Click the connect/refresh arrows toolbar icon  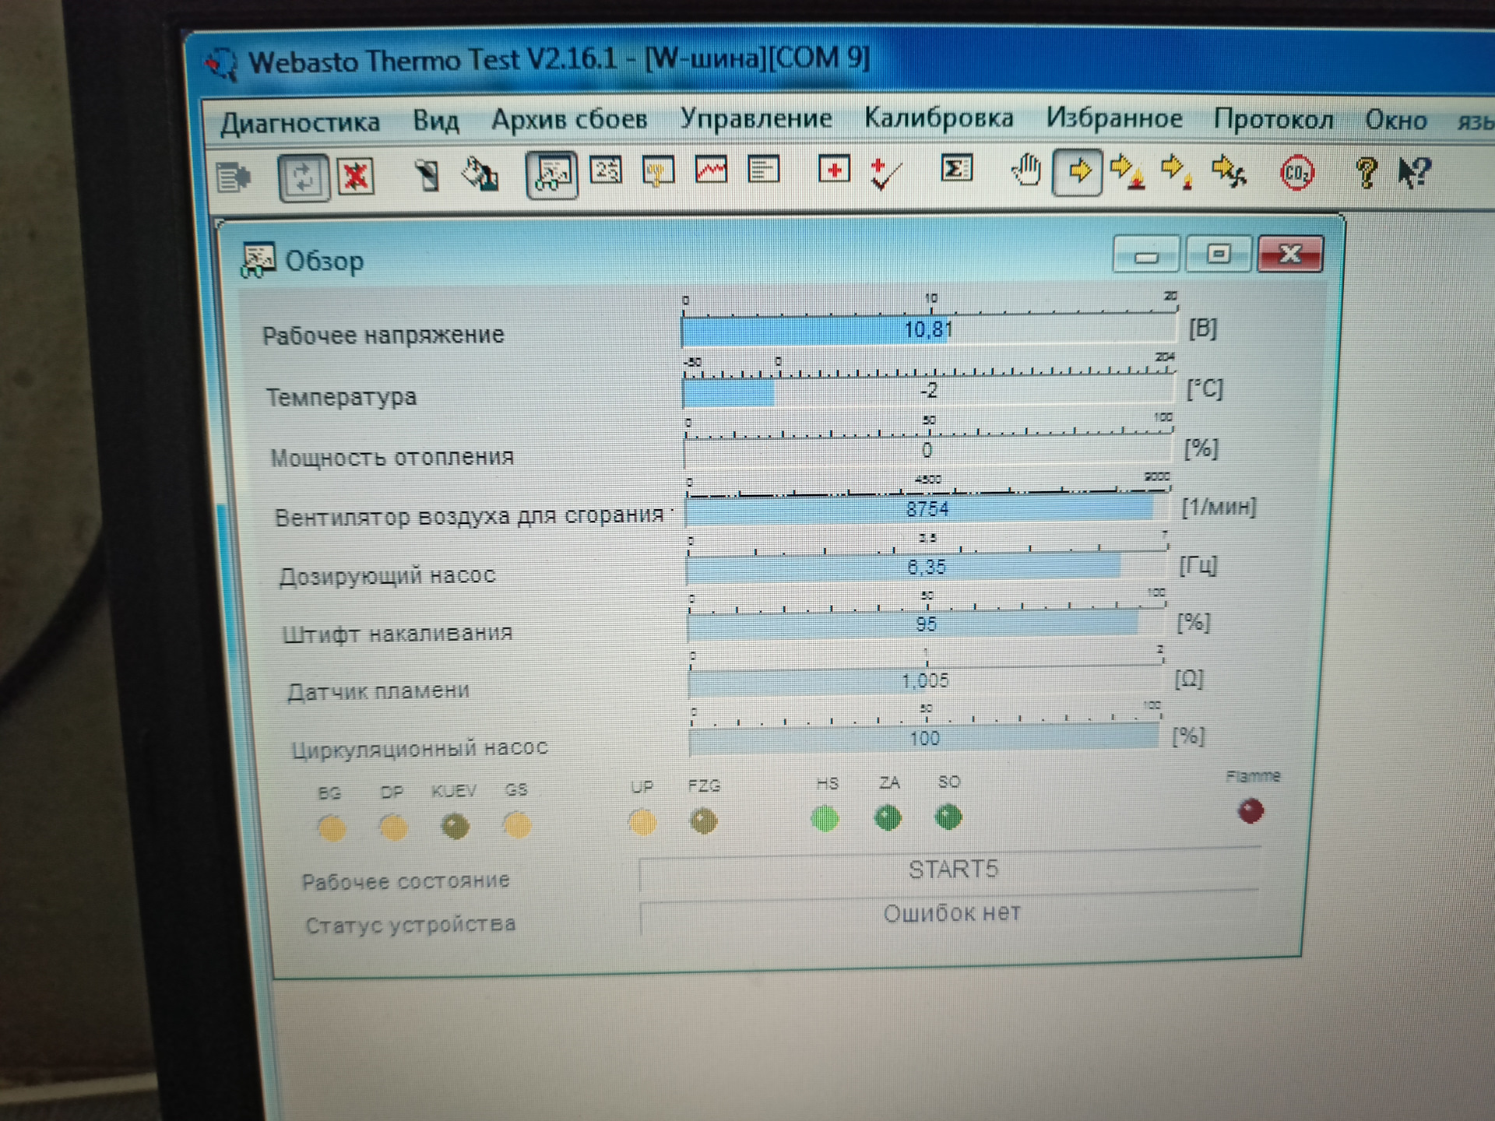303,178
